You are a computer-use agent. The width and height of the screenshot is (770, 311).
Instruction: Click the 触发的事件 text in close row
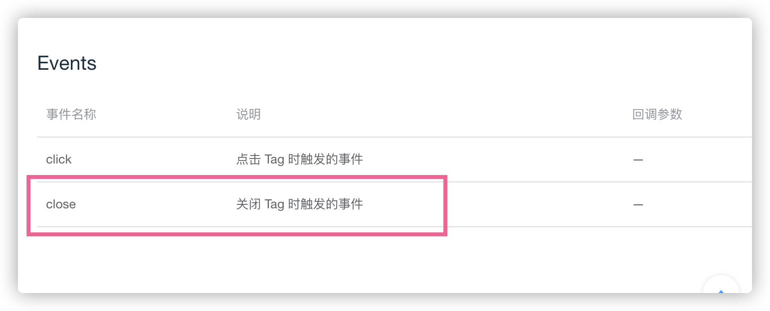coord(332,204)
